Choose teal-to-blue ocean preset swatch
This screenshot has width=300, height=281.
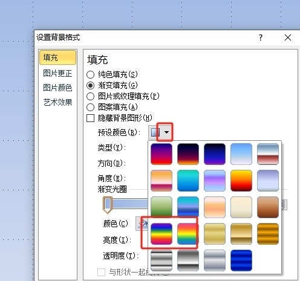188,181
